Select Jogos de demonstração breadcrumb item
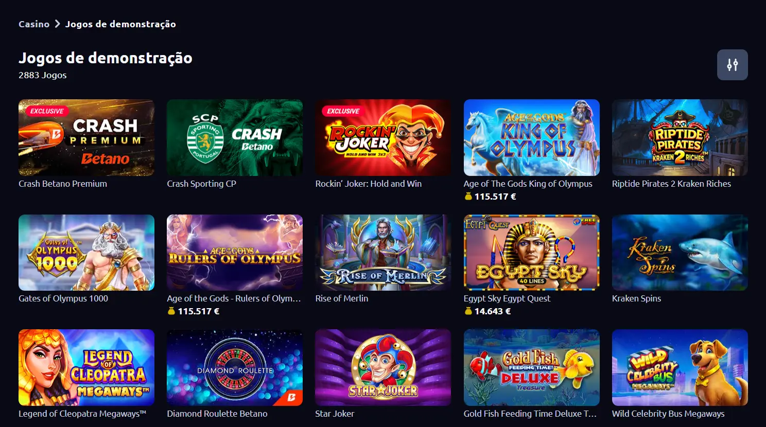The image size is (766, 427). (120, 24)
